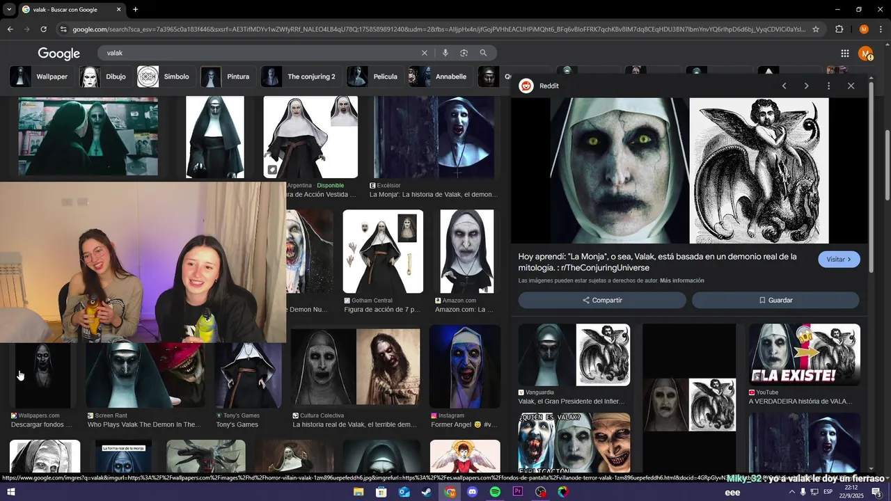Screen dimensions: 891x501
Task: Open a new browser tab
Action: click(x=135, y=10)
